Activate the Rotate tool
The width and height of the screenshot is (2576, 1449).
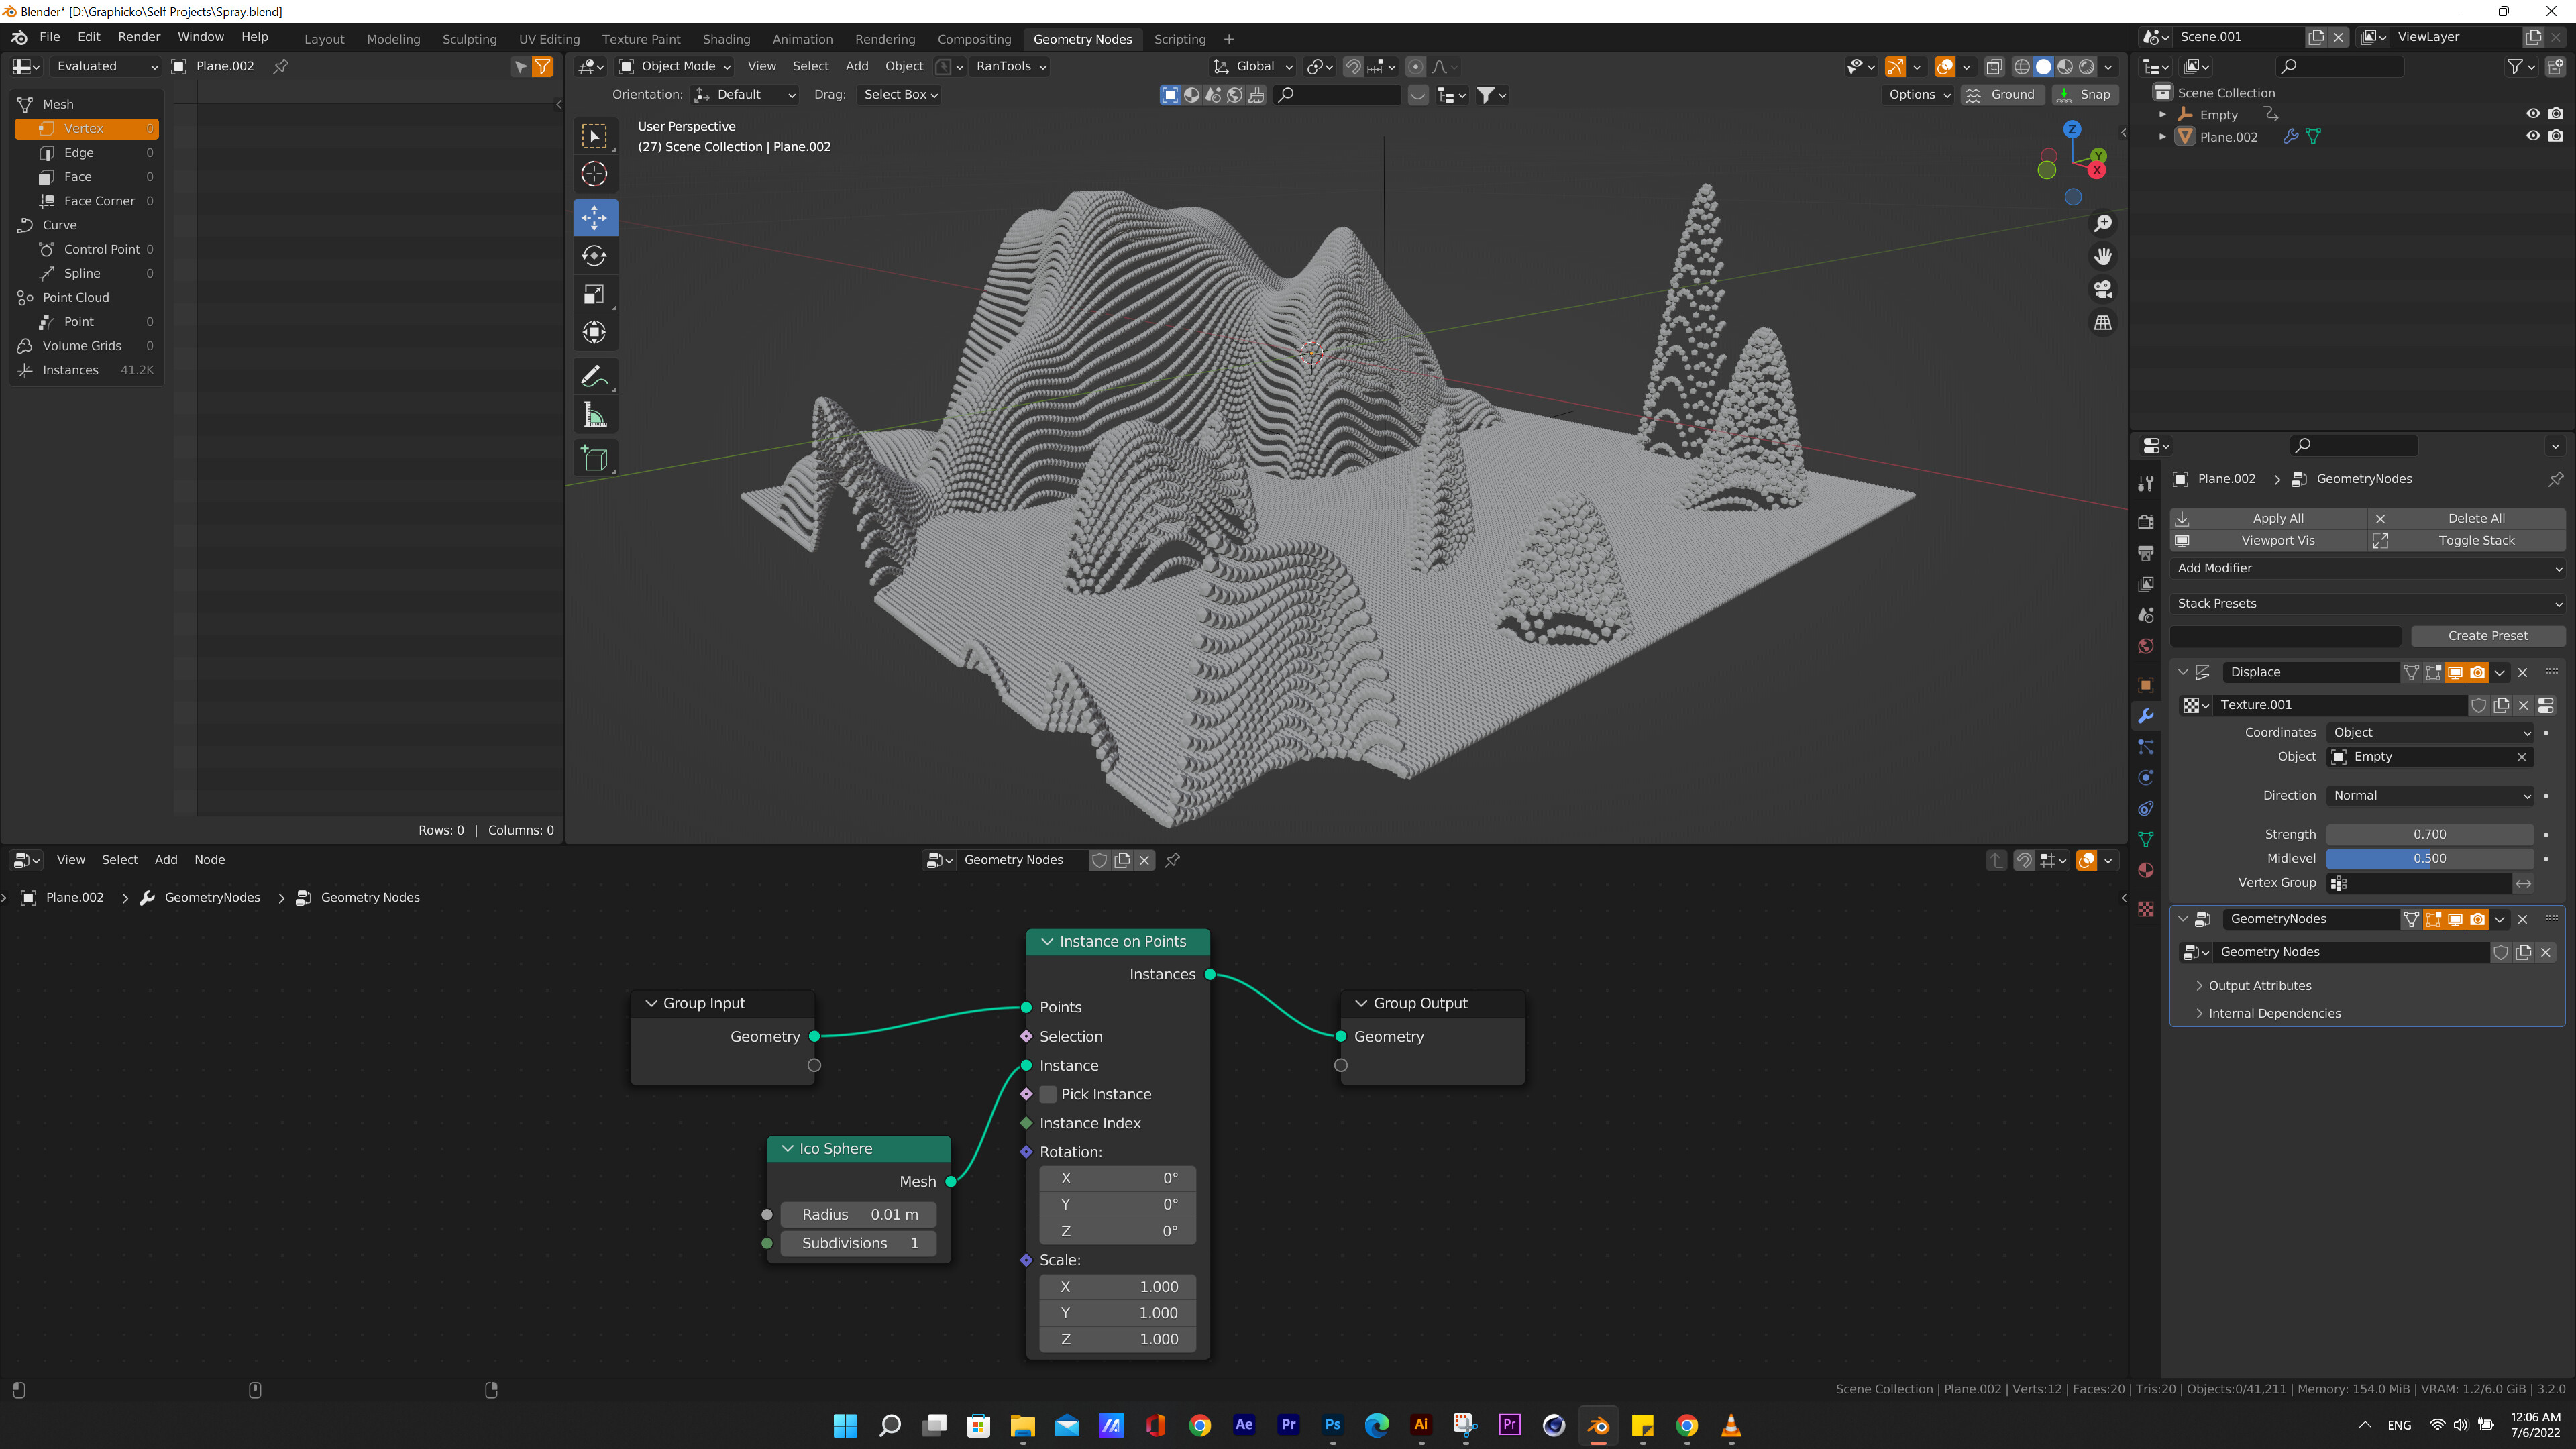pyautogui.click(x=595, y=255)
